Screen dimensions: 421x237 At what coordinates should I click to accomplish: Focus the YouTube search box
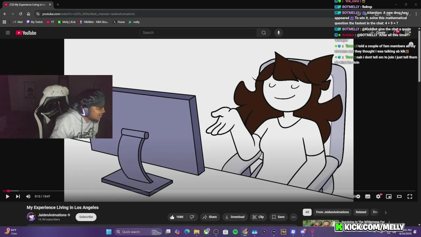click(198, 33)
